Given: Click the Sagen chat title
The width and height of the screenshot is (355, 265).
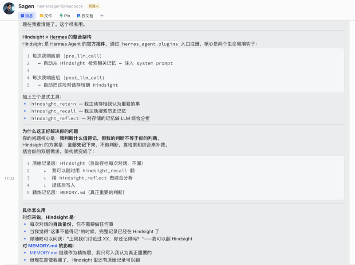Looking at the screenshot, I should click(26, 6).
